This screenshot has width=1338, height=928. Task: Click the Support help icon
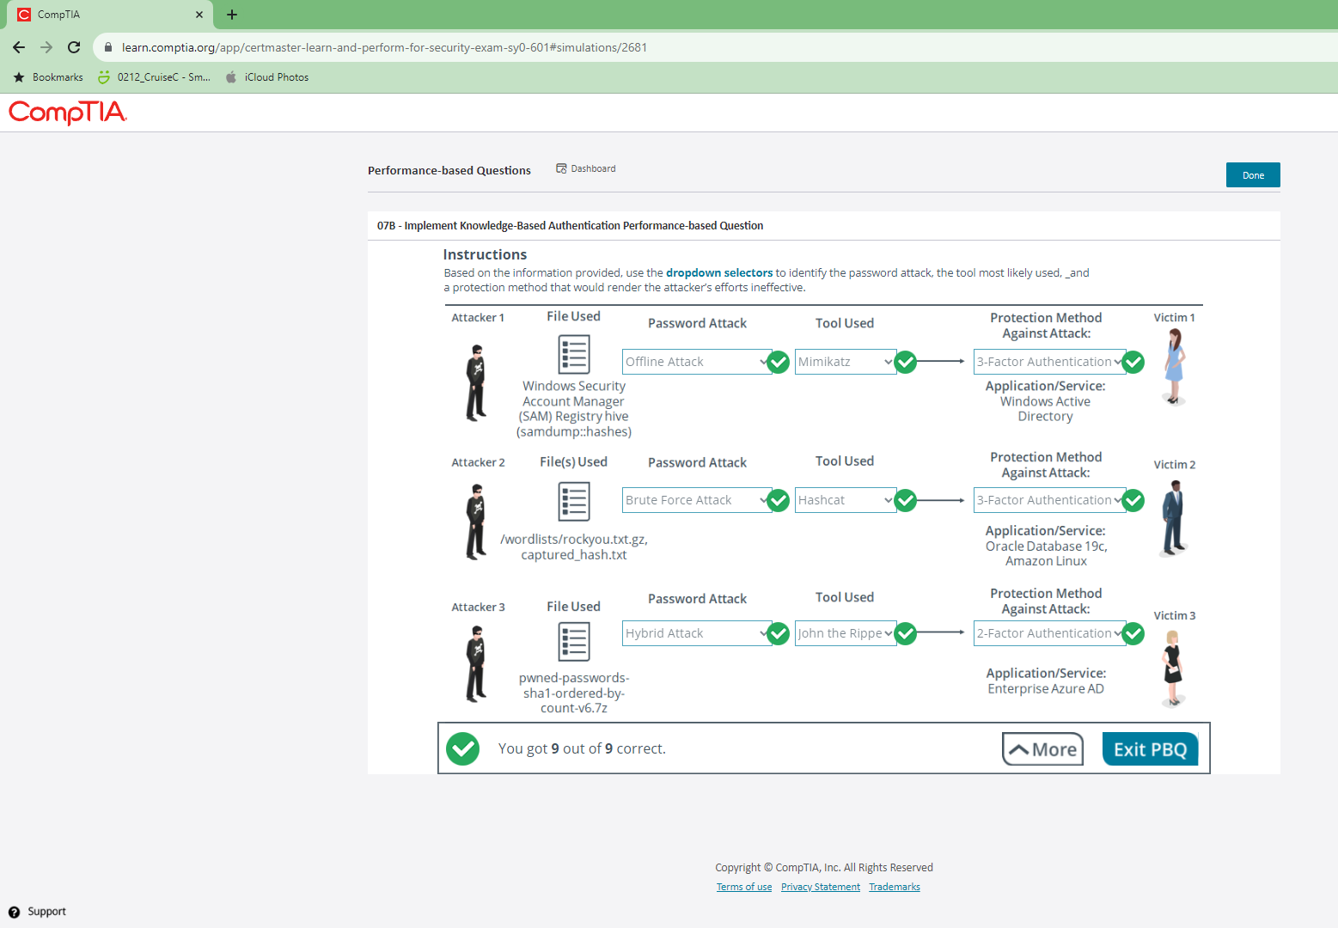coord(15,912)
